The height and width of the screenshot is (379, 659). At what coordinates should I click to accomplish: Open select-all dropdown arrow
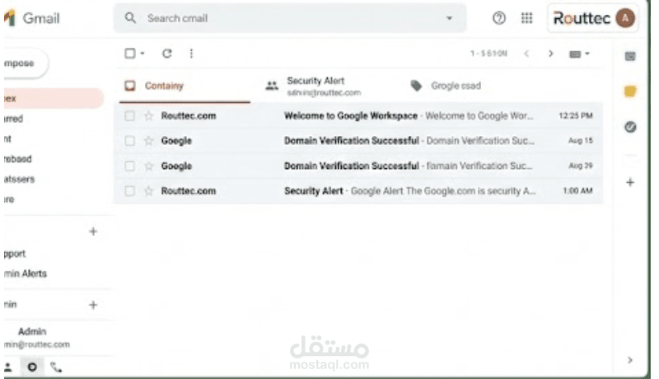point(143,54)
